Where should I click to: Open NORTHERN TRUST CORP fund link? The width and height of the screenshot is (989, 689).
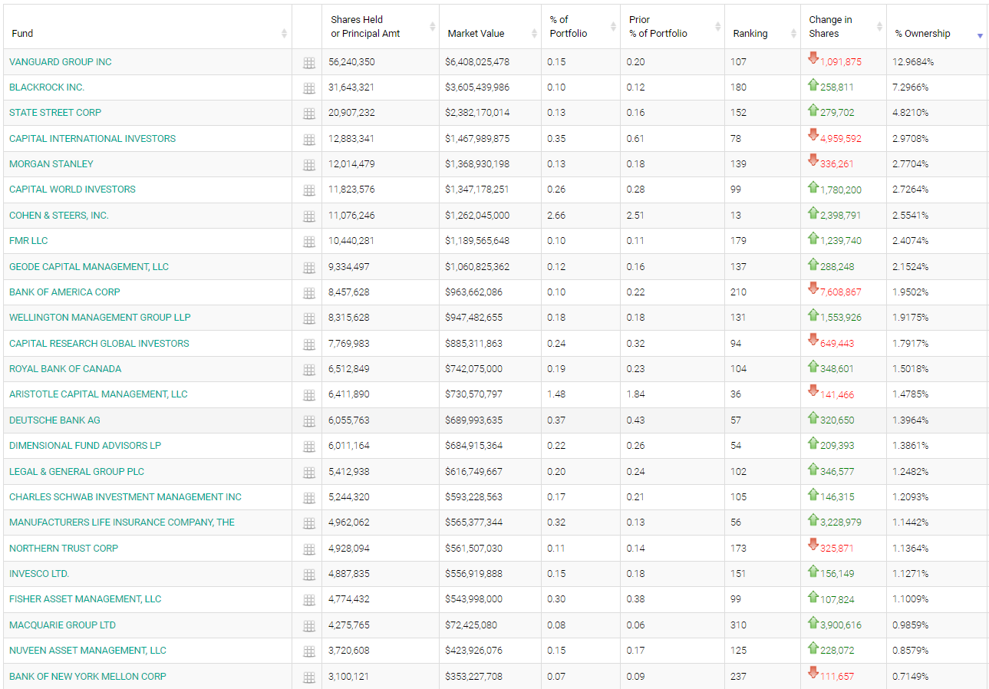[64, 549]
